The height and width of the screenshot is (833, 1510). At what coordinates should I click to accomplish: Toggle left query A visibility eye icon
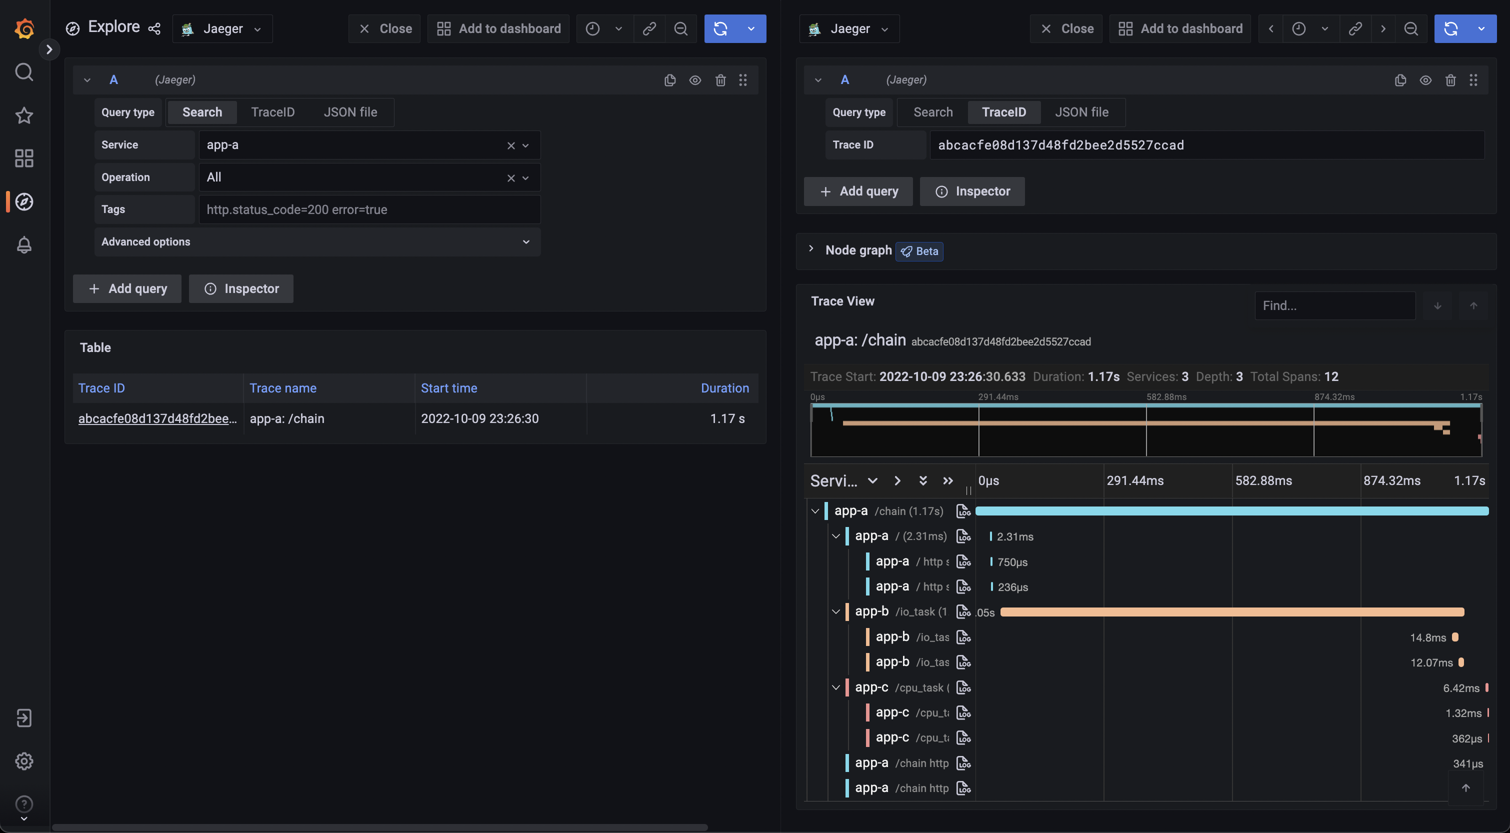tap(695, 80)
